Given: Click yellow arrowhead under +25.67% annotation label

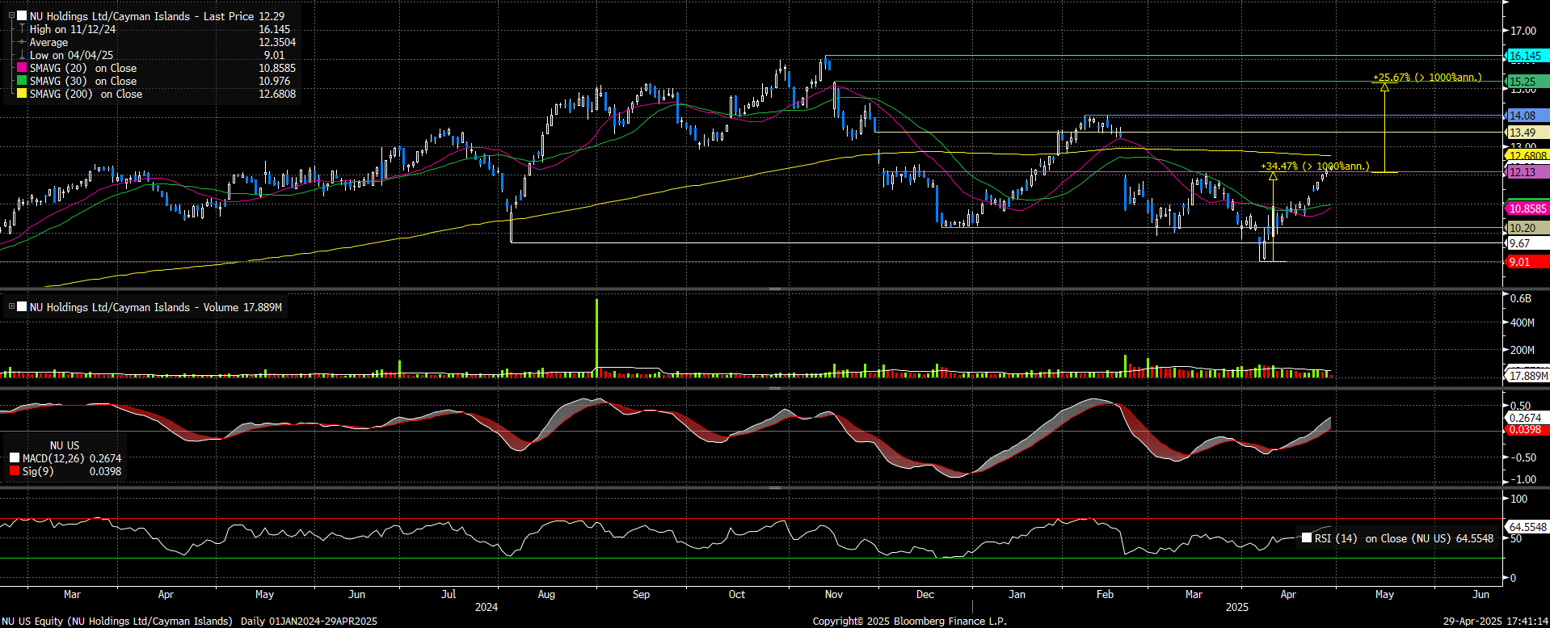Looking at the screenshot, I should [x=1384, y=87].
